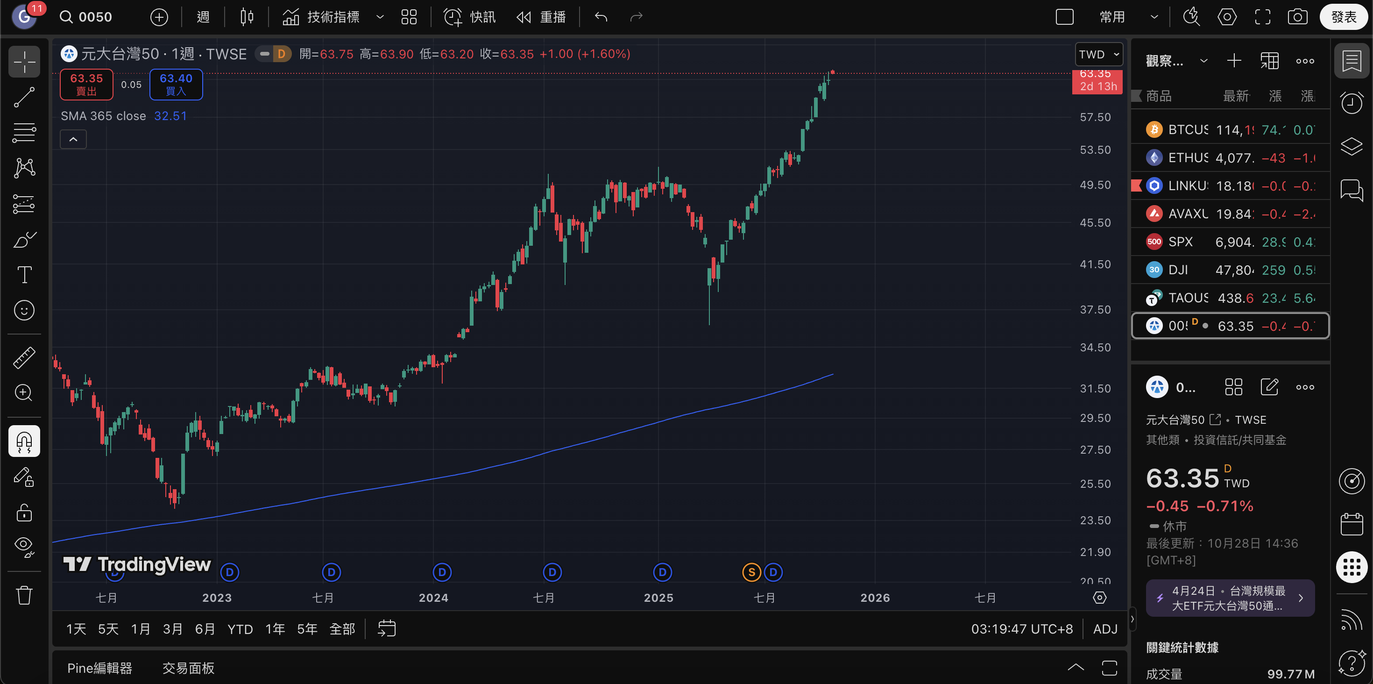
Task: Expand the layout name dropdown arrow
Action: tap(1154, 17)
